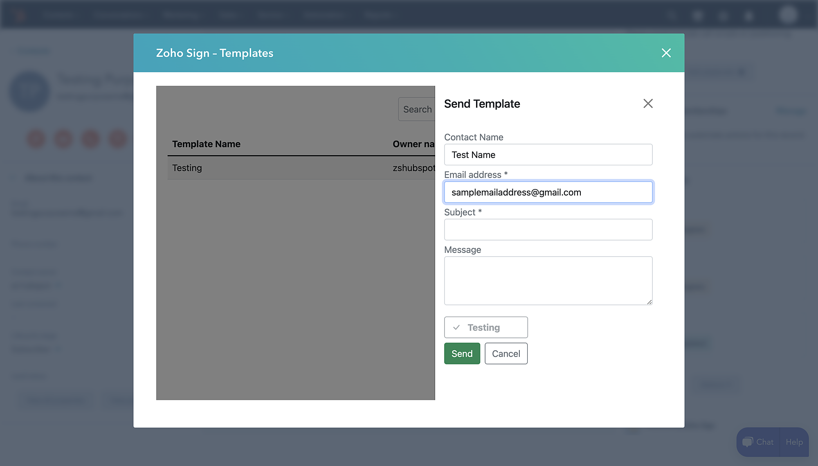This screenshot has height=466, width=818.
Task: Open the Help widget
Action: pyautogui.click(x=794, y=442)
